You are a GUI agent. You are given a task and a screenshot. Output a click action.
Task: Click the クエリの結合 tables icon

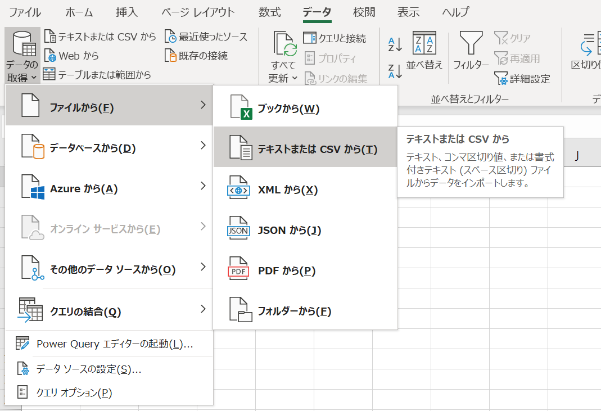(x=30, y=310)
